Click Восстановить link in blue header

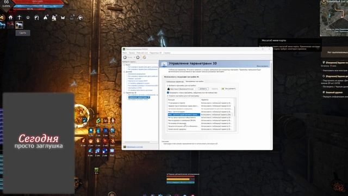tap(262, 66)
